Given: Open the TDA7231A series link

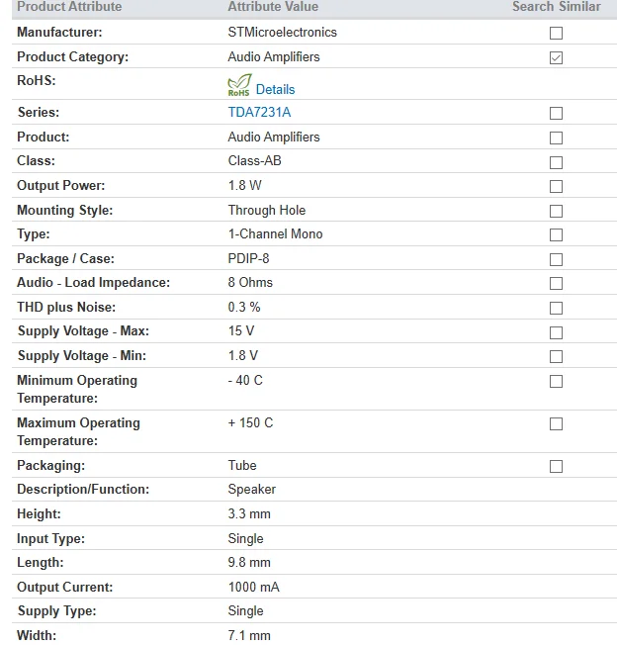Looking at the screenshot, I should 259,113.
